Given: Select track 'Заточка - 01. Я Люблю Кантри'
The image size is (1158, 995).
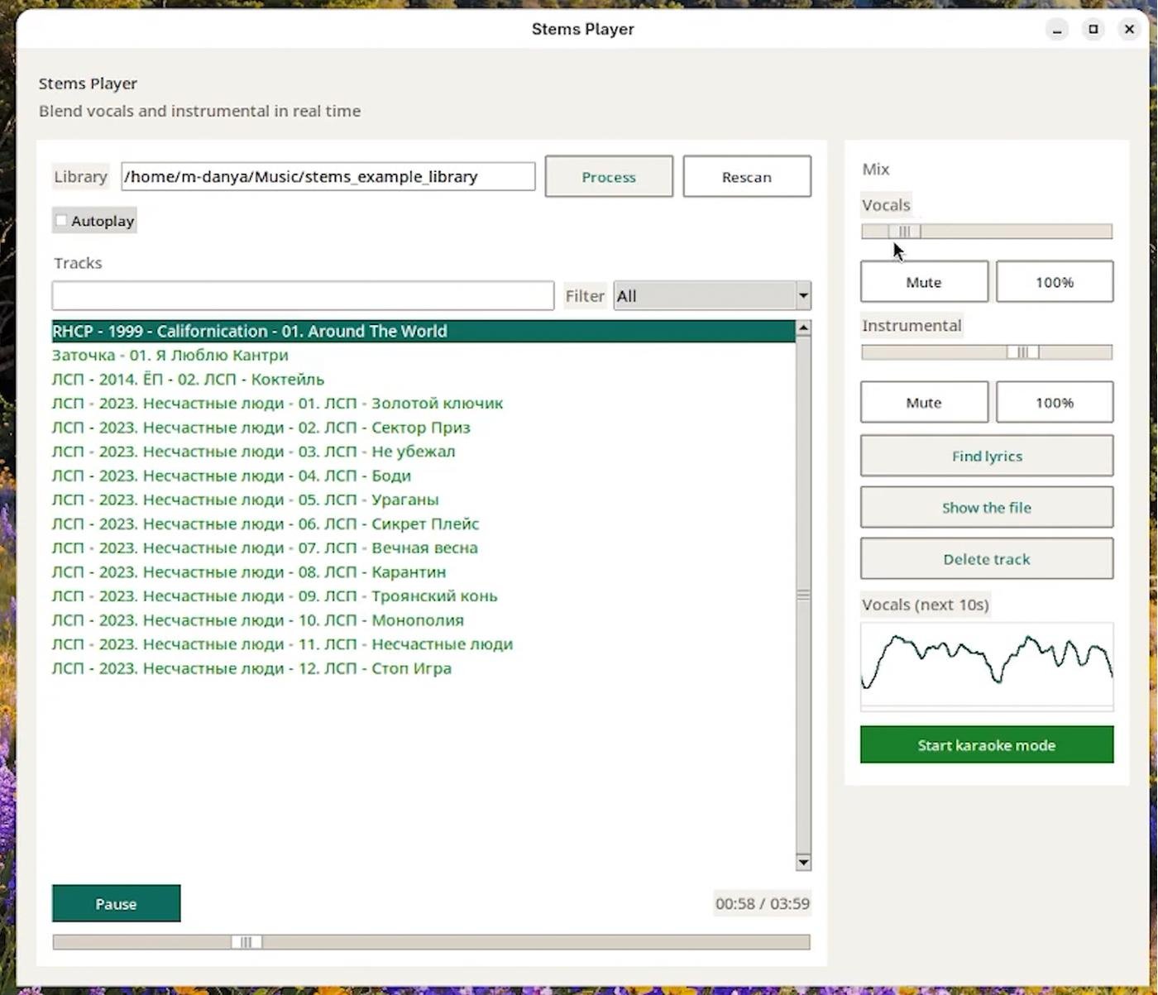Looking at the screenshot, I should (x=170, y=355).
